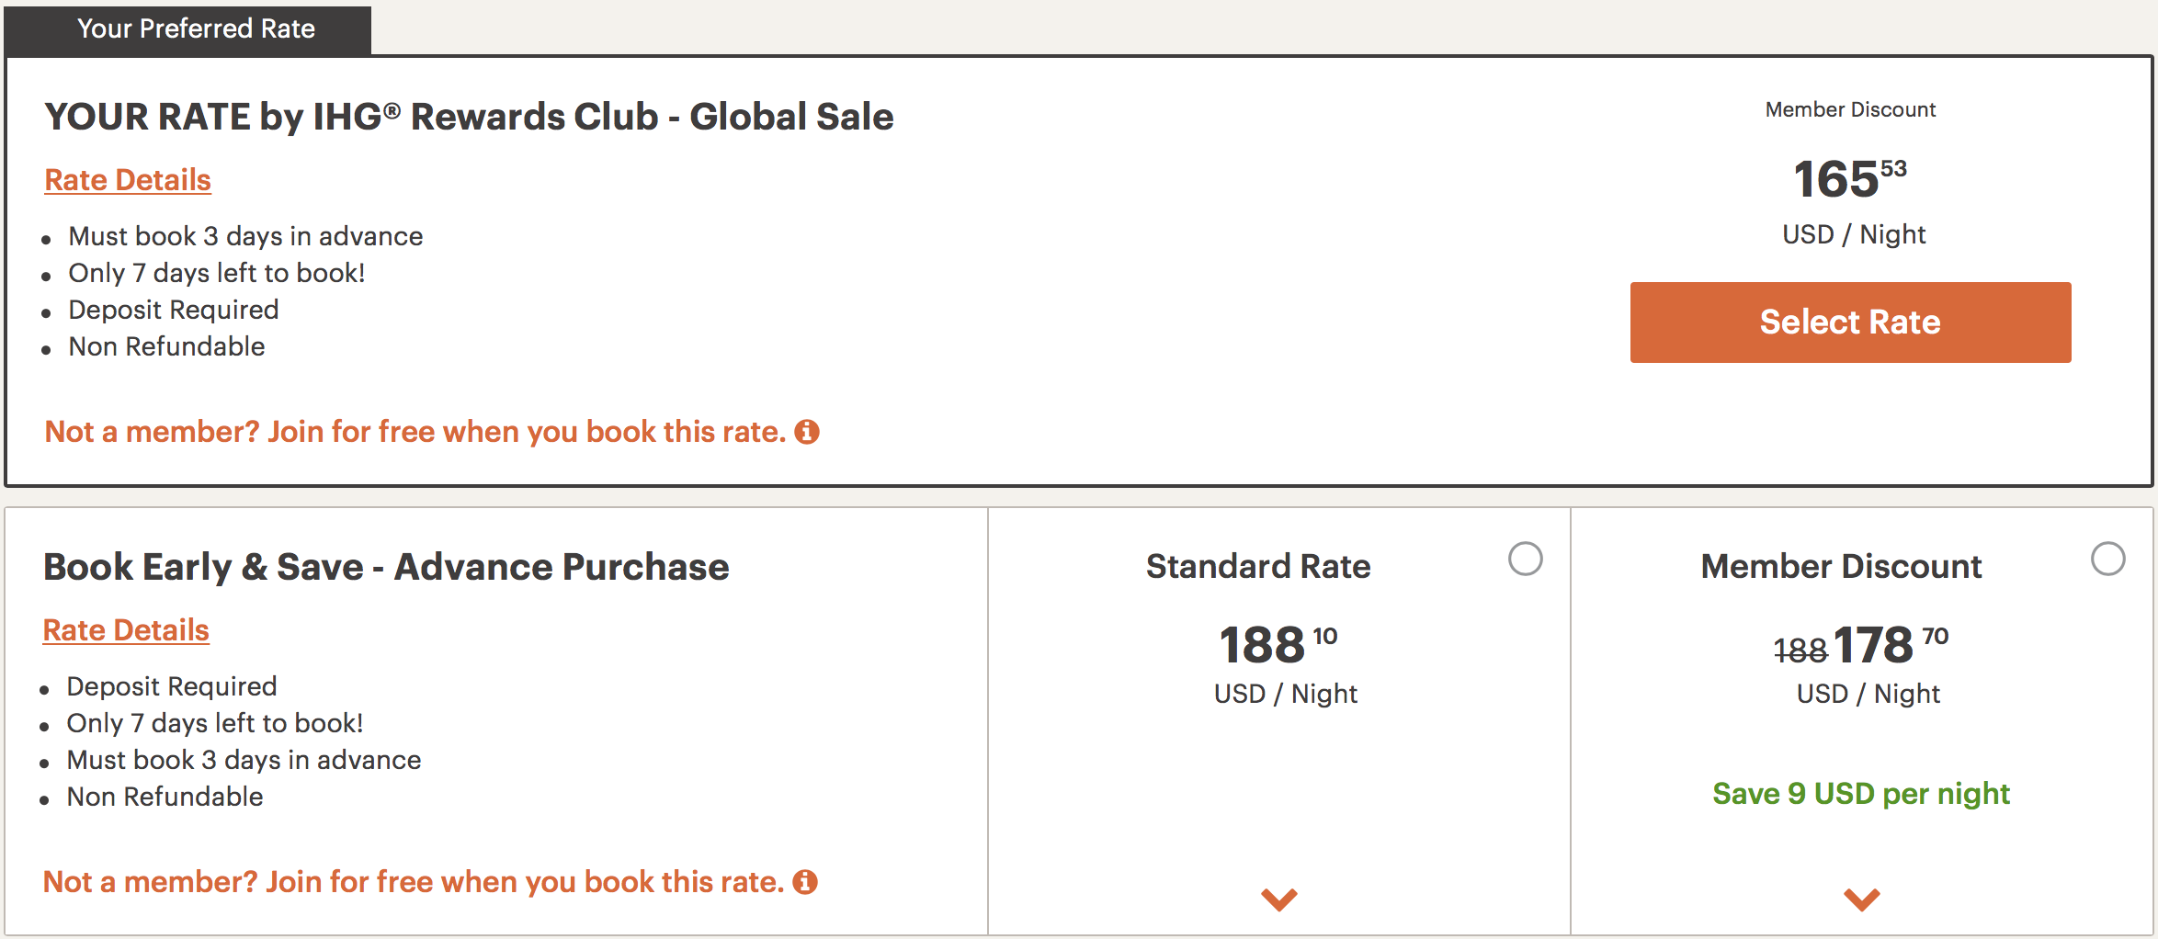Click the 165.53 USD member price
This screenshot has height=939, width=2158.
point(1849,178)
